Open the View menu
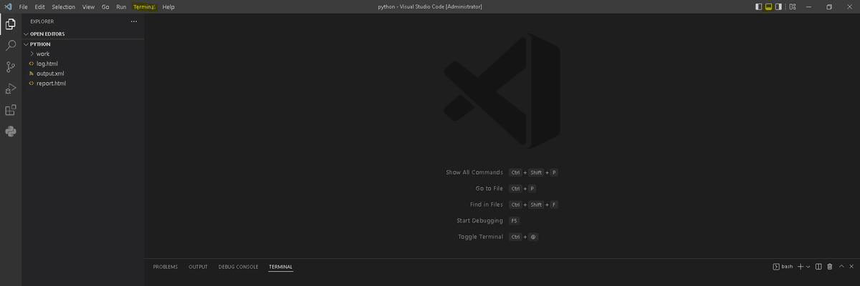The height and width of the screenshot is (286, 860). (88, 6)
